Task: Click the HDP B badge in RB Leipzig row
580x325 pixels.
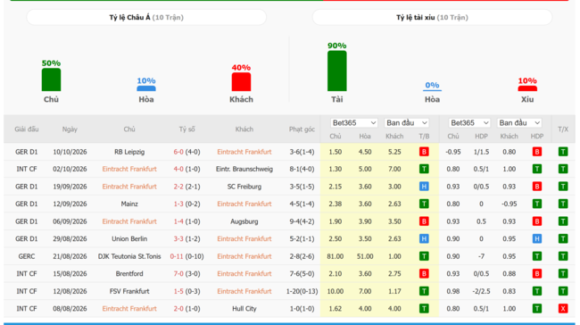Action: (x=537, y=152)
